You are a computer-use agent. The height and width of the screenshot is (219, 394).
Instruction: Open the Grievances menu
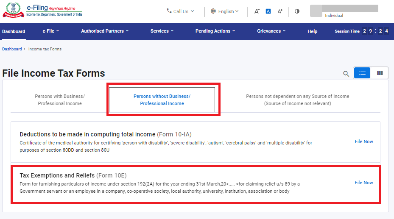click(x=271, y=31)
